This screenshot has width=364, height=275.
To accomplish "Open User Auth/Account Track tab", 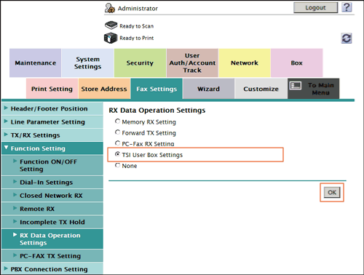I will (x=192, y=63).
